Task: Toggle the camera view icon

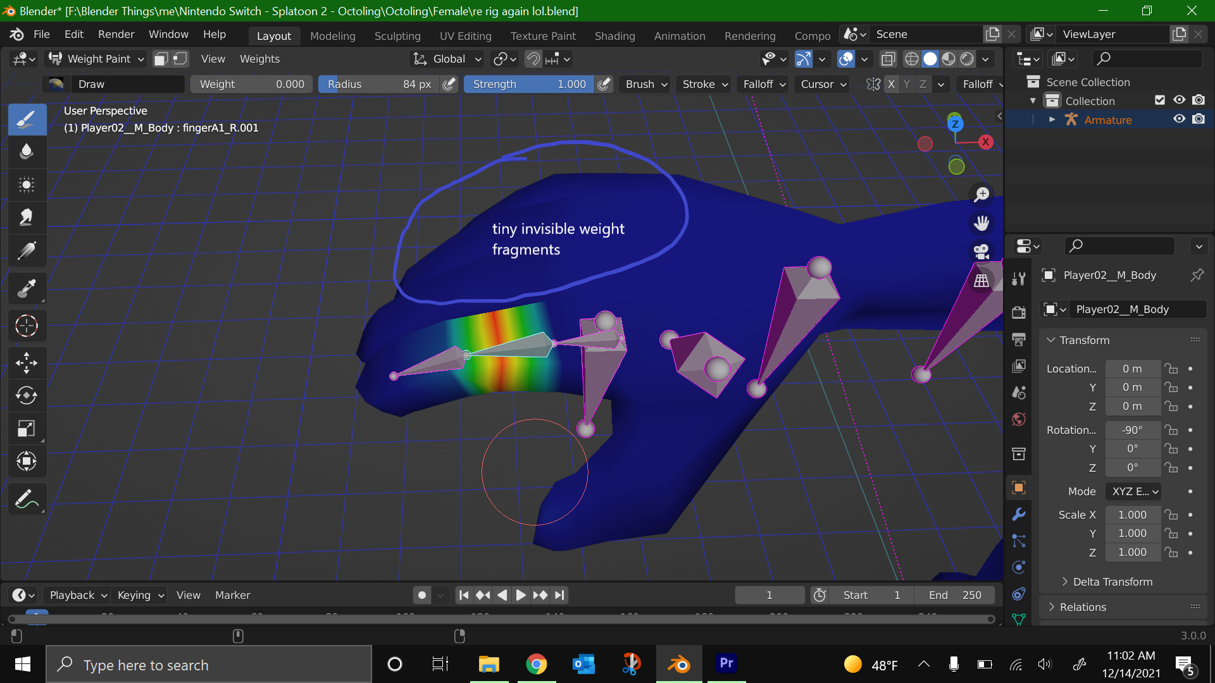Action: tap(981, 252)
